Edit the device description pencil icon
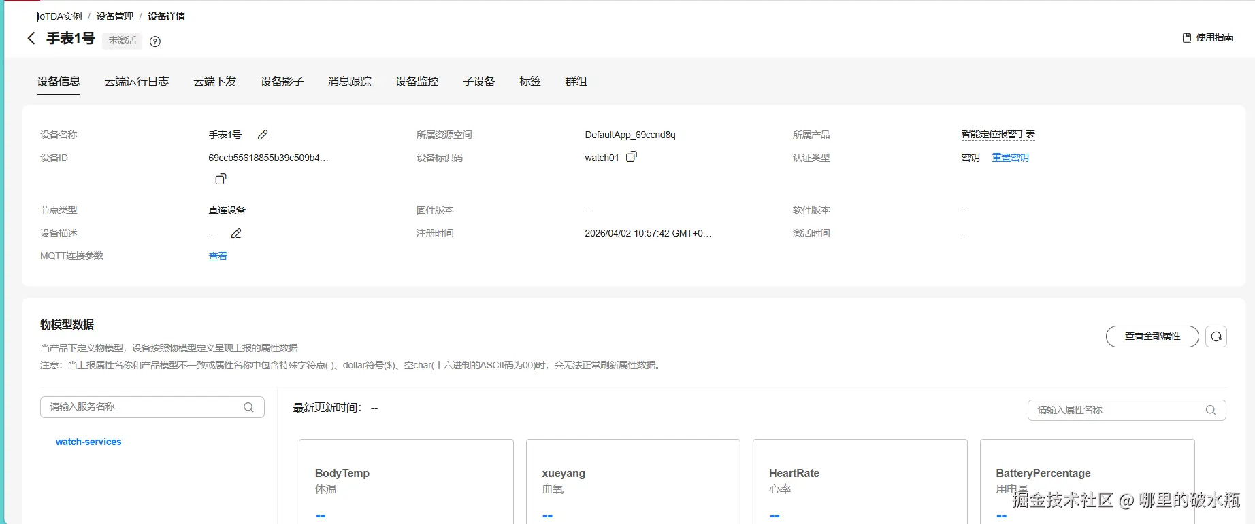The image size is (1255, 524). [236, 234]
